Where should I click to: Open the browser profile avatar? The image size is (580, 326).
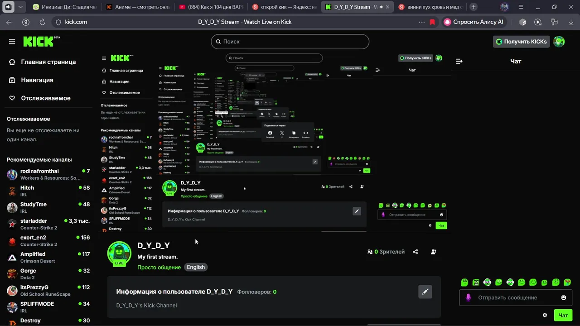504,7
